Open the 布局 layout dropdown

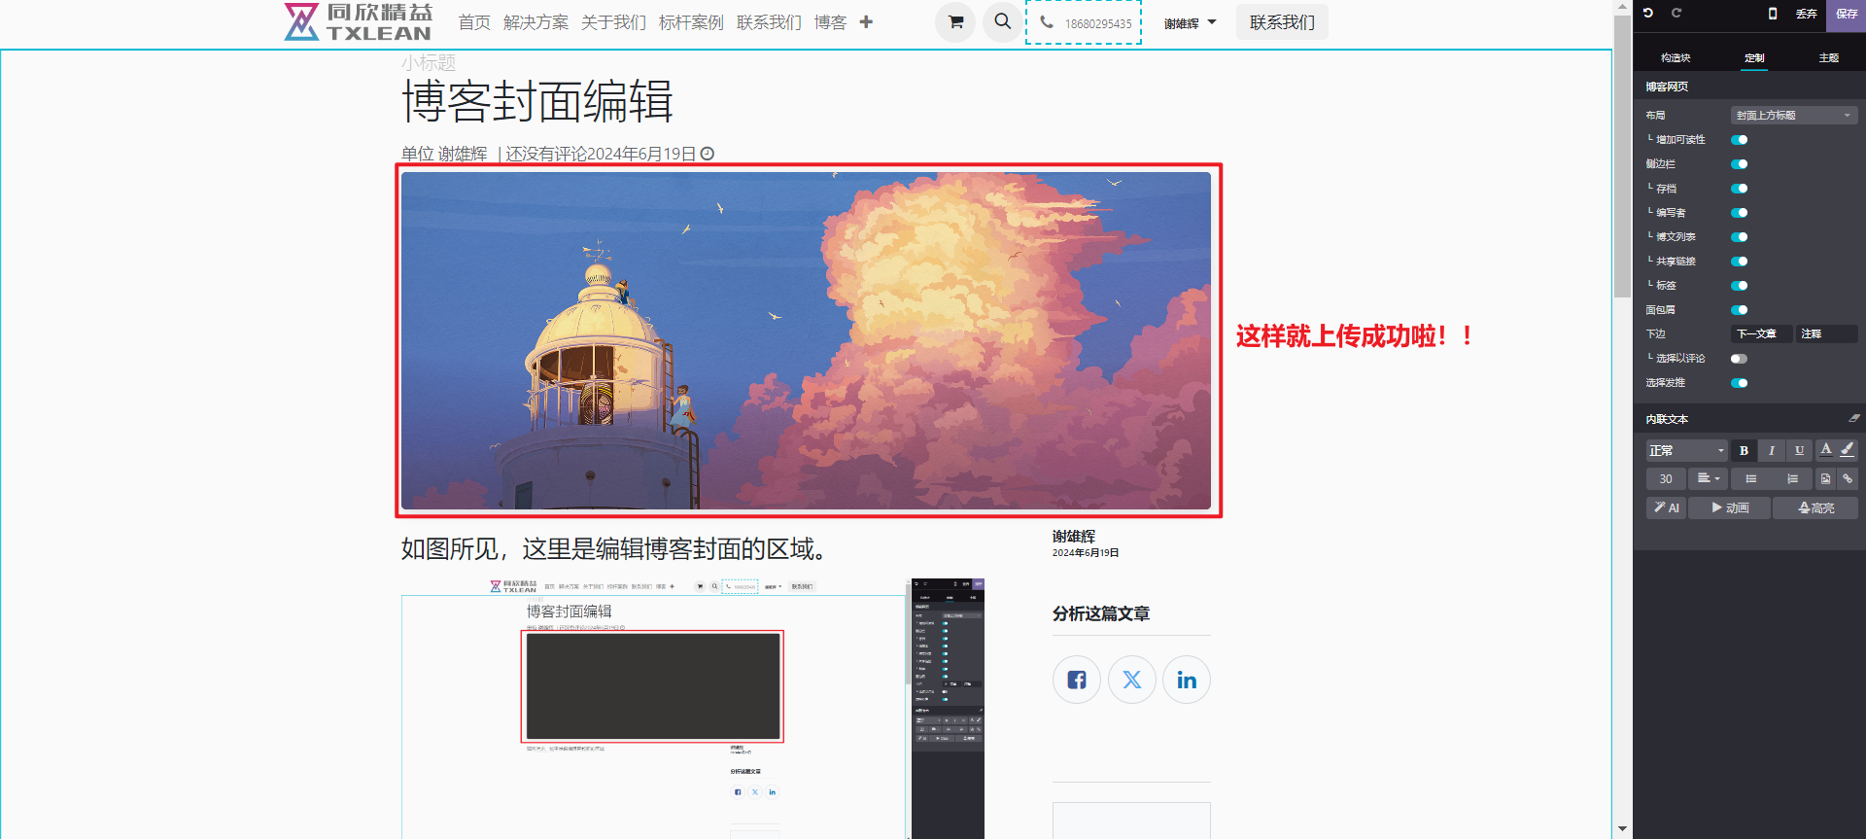click(x=1794, y=115)
